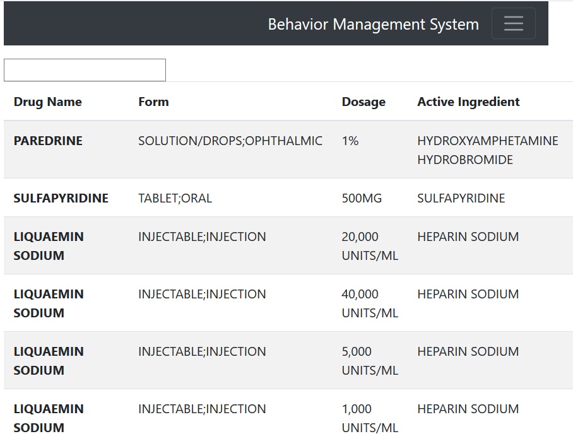Click the Behavior Management System title
The image size is (573, 434).
click(373, 24)
